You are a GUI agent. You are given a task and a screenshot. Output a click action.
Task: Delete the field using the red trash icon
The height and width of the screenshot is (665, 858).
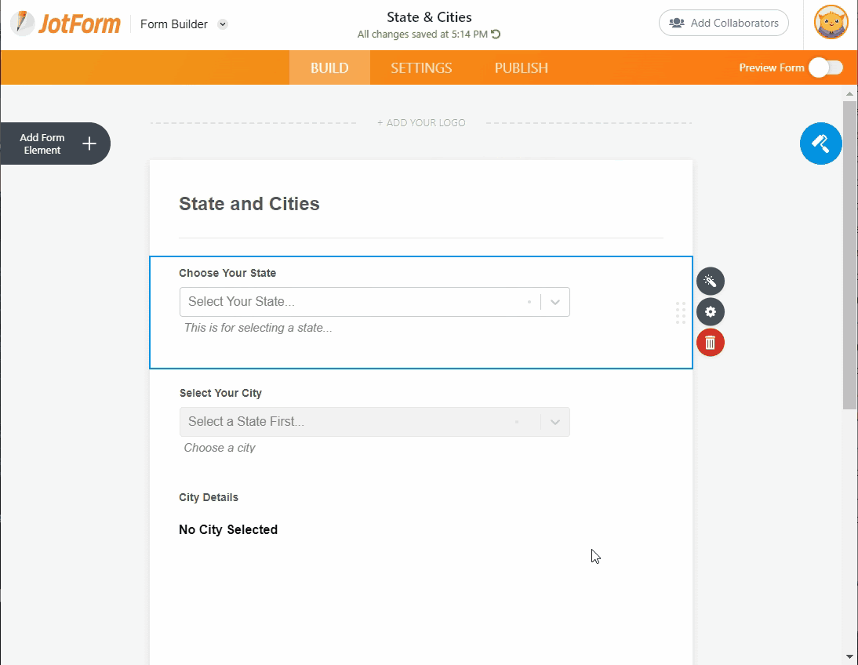(710, 343)
